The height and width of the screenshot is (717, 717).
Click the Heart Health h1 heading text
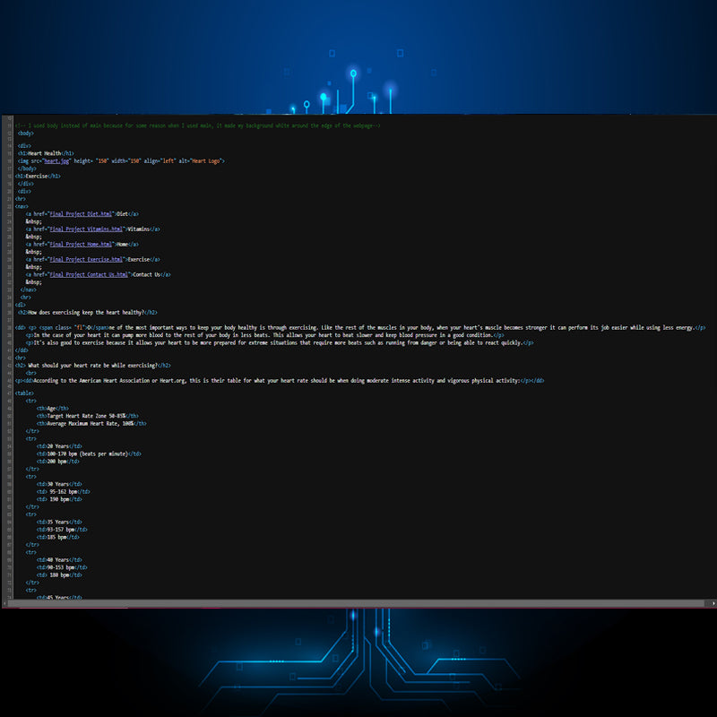[45, 153]
